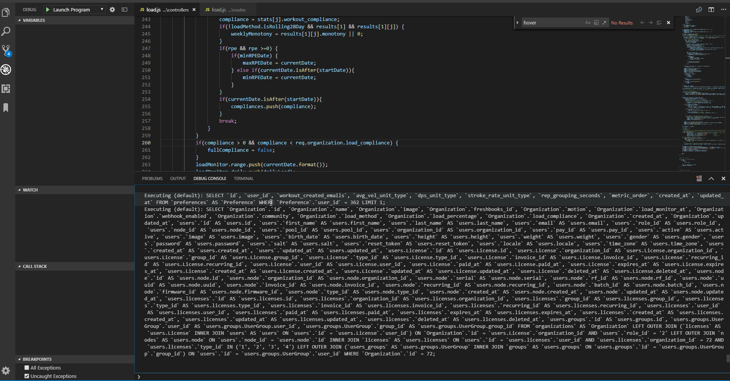Open the Search view
The height and width of the screenshot is (381, 730).
point(6,31)
